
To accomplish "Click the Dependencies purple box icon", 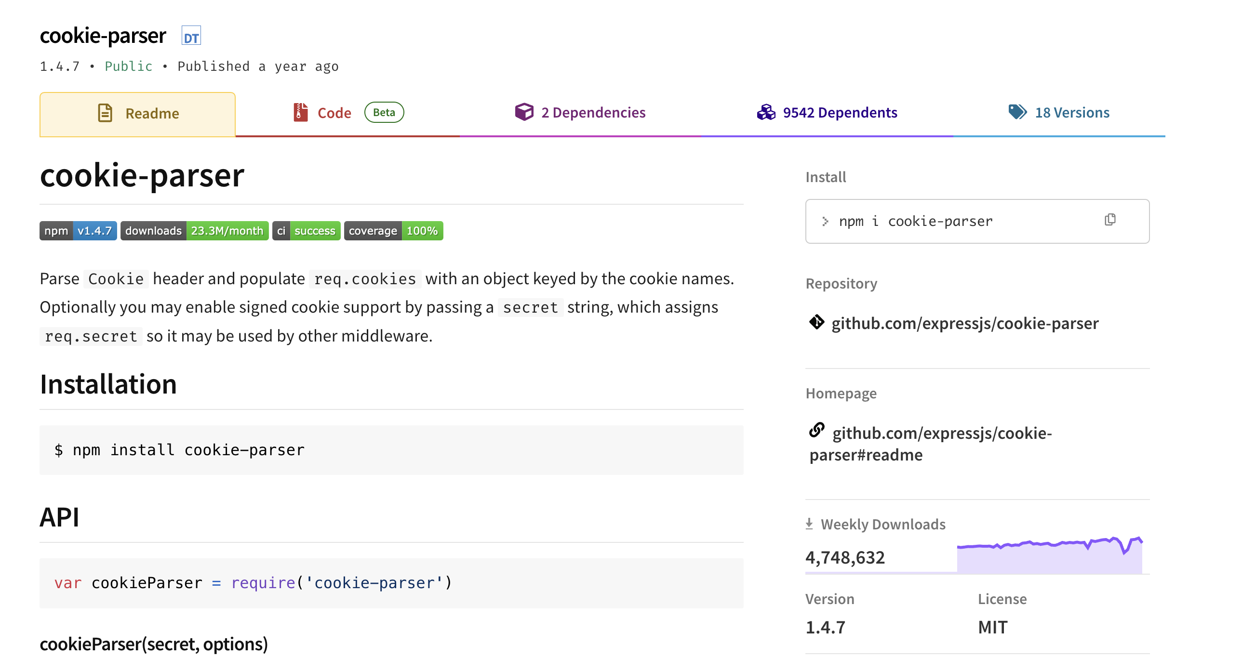I will tap(524, 112).
